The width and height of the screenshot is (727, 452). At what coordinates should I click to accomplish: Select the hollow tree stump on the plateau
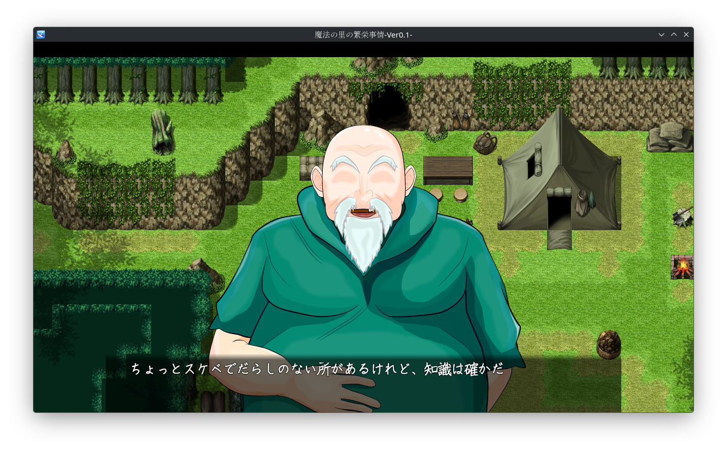coord(162,132)
